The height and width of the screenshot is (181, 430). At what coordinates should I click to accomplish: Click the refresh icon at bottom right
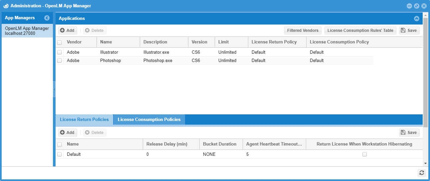pos(422,173)
